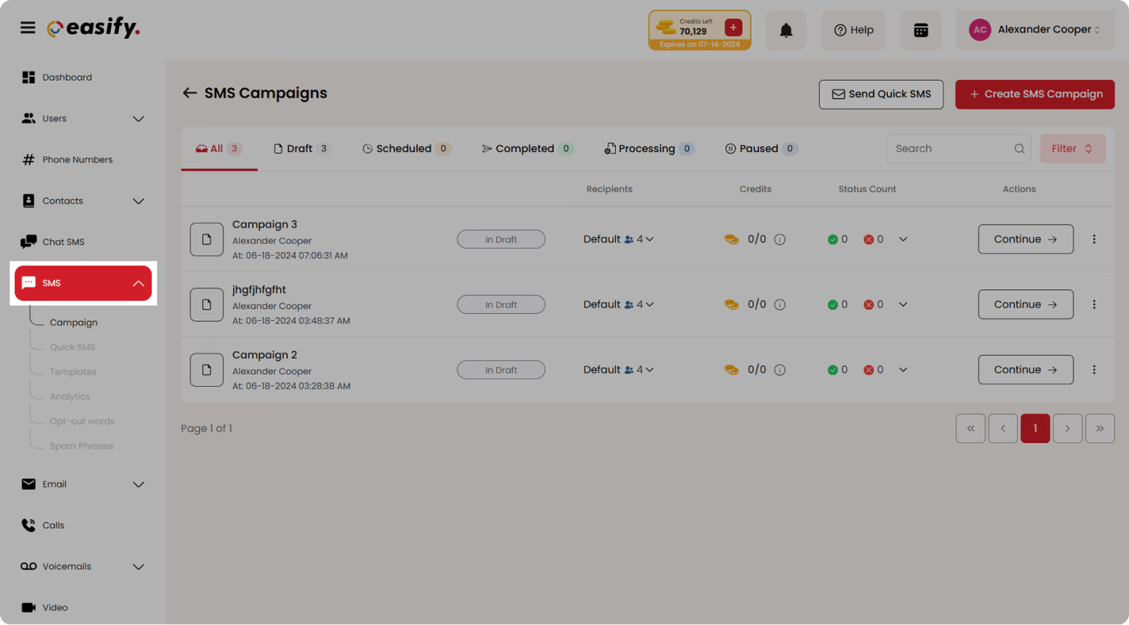This screenshot has width=1129, height=625.
Task: Open the calendar icon in header
Action: (920, 30)
